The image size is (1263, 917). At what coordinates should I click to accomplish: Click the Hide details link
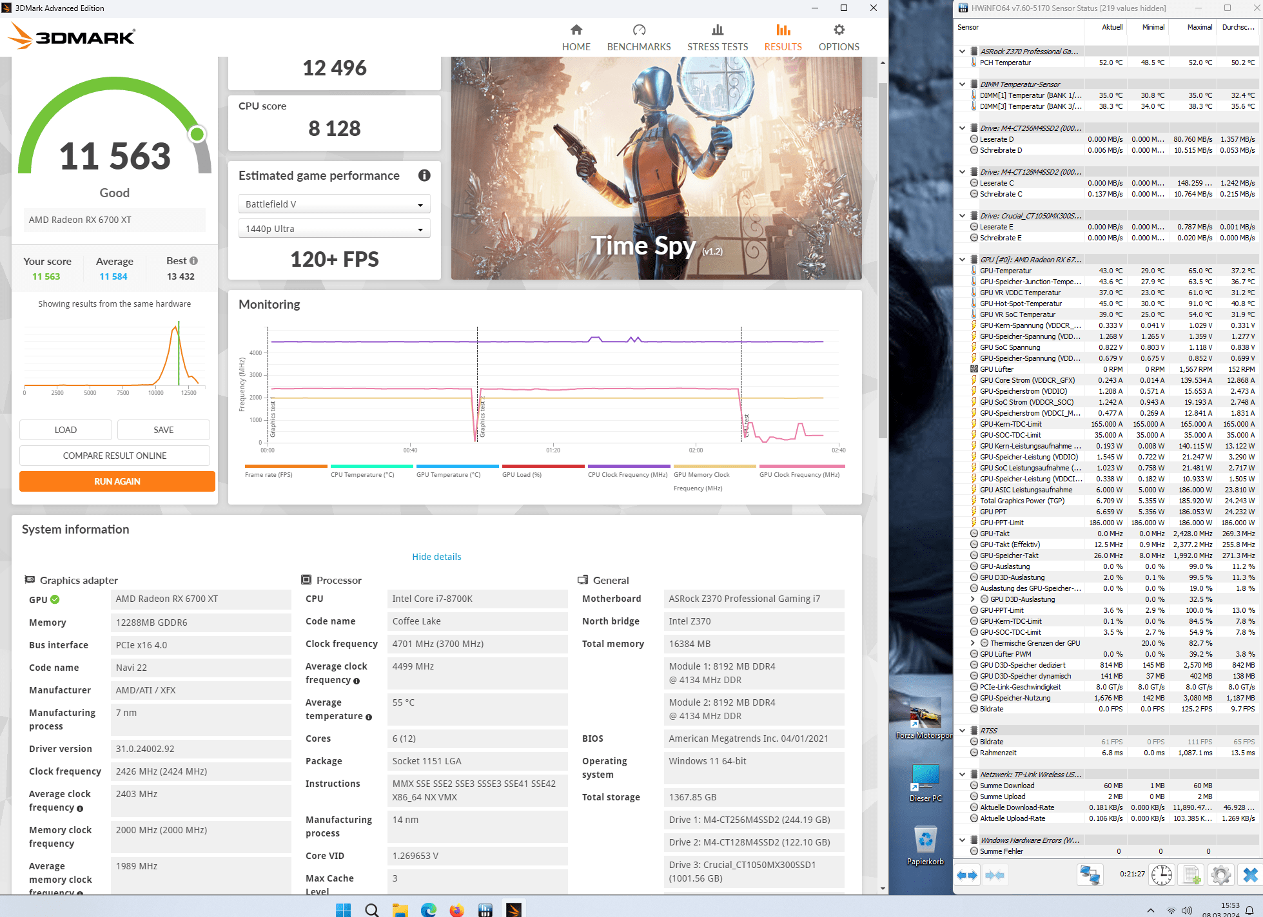(436, 557)
